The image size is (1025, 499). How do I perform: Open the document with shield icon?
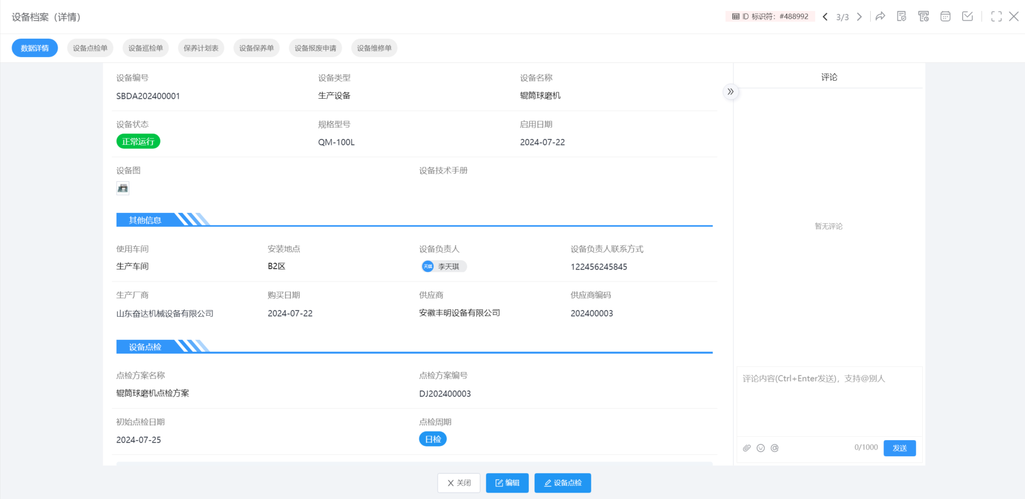tap(901, 17)
